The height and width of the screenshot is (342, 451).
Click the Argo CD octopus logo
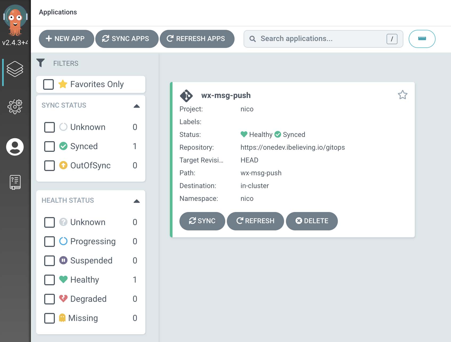[15, 20]
